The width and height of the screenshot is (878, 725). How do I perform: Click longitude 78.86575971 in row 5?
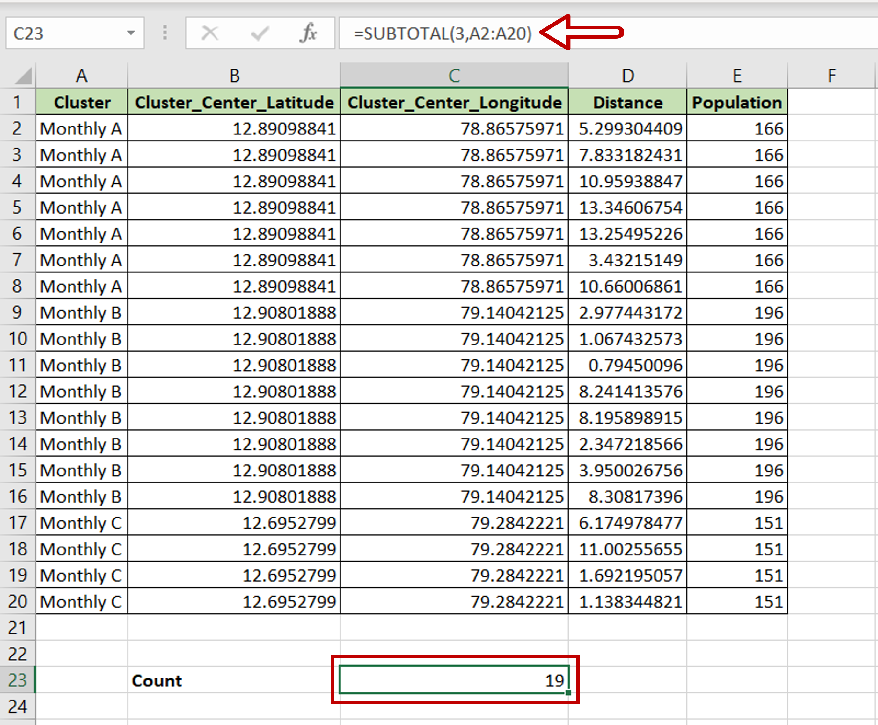(454, 207)
